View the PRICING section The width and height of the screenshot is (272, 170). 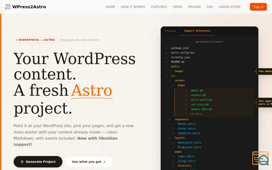pos(194,7)
